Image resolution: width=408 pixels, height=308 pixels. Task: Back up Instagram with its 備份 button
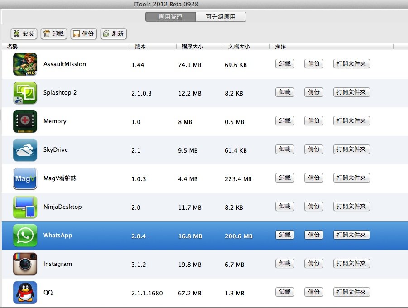[x=314, y=264]
